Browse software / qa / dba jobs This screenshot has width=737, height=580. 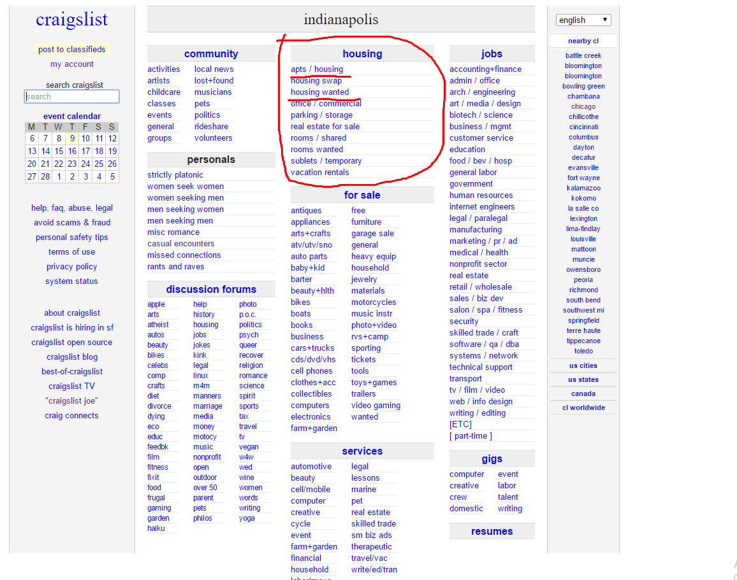click(484, 344)
